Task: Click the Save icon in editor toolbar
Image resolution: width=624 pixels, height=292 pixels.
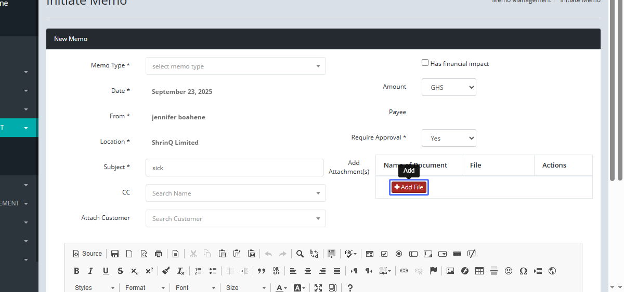Action: click(x=115, y=254)
